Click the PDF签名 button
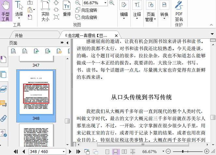This screenshot has width=216, height=155. tap(179, 11)
